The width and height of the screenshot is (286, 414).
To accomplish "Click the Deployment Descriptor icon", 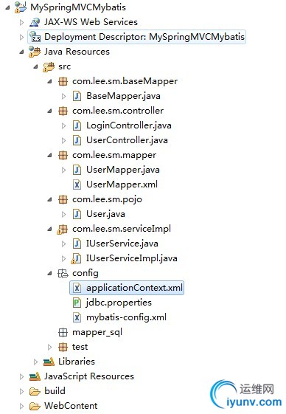I will (35, 37).
